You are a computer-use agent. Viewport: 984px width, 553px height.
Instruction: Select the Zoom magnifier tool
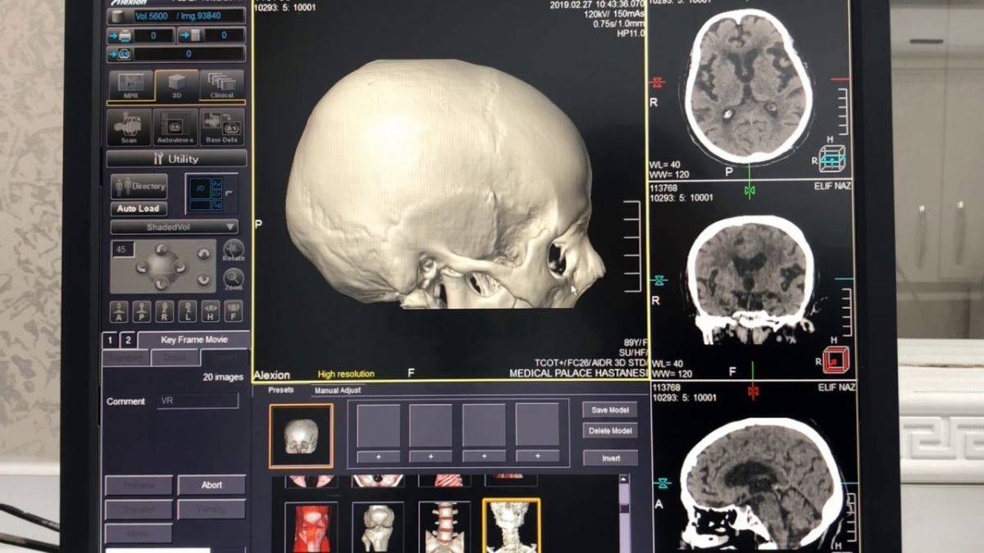coord(233,279)
